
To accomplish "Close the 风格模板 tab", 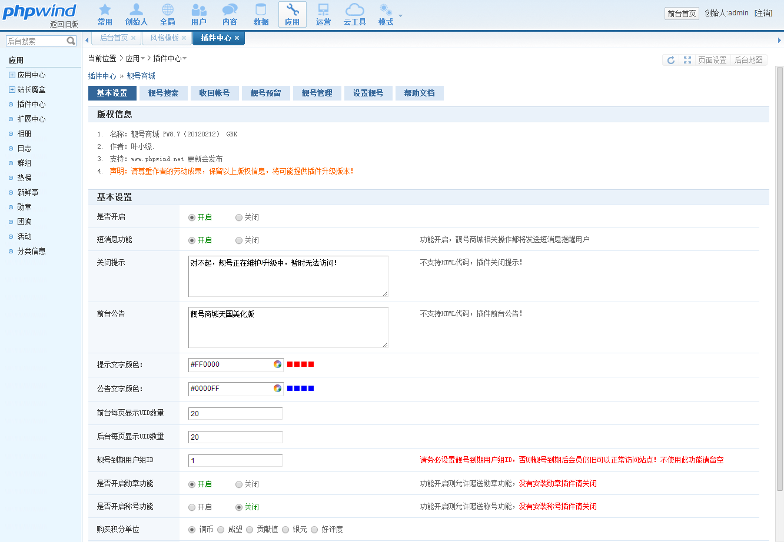I will point(184,38).
